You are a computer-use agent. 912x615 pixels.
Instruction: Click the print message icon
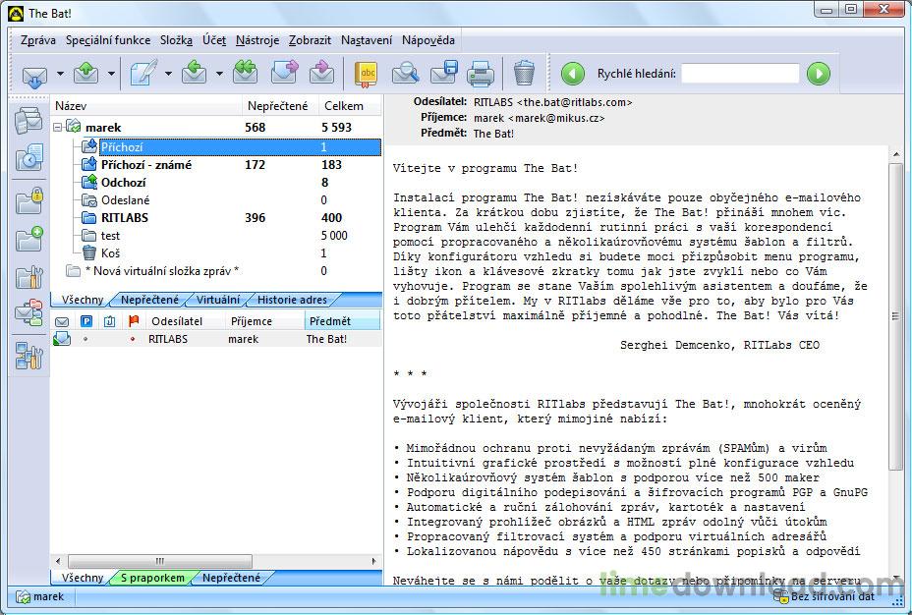coord(480,74)
